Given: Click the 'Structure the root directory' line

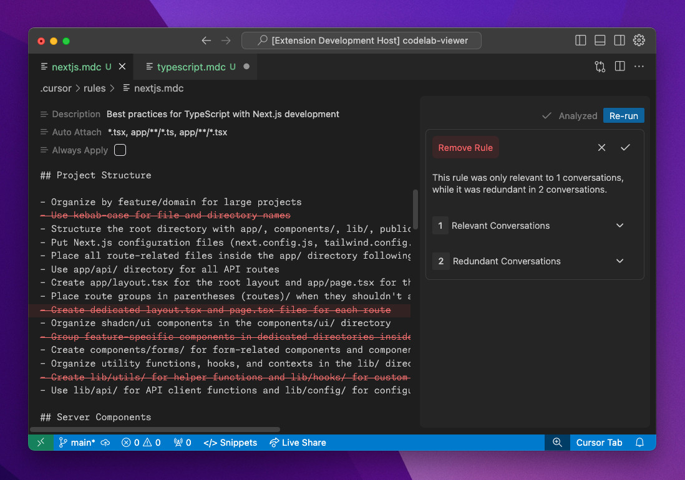Looking at the screenshot, I should 225,229.
